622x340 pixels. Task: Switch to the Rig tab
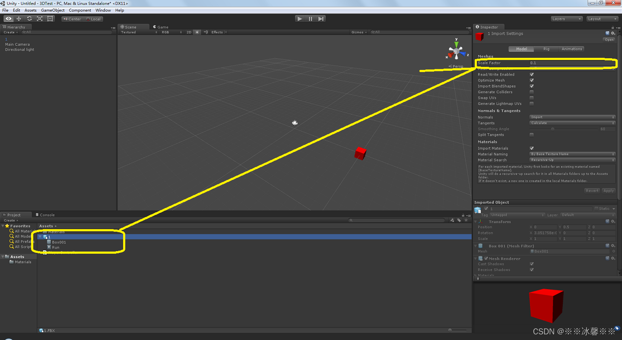[546, 49]
